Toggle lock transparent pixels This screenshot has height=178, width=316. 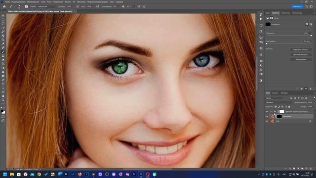pos(276,107)
